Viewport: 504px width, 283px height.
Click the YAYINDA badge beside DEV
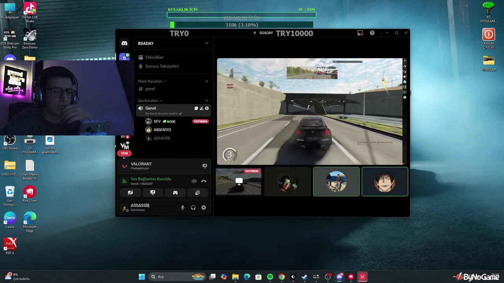coord(200,121)
